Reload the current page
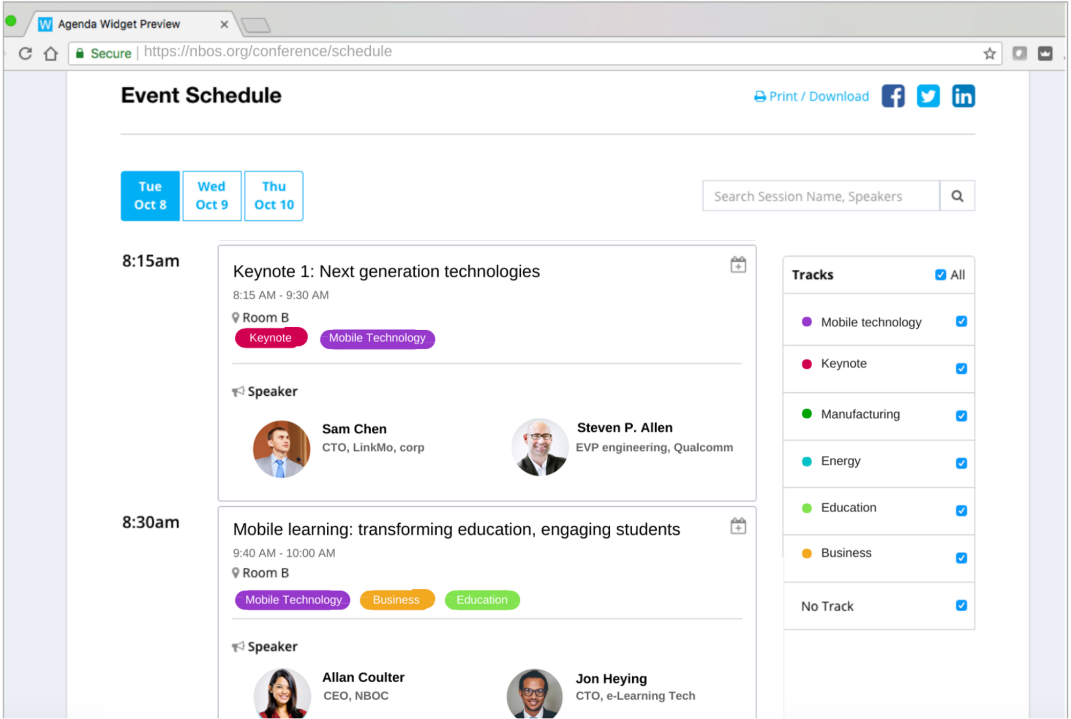The height and width of the screenshot is (719, 1071). click(x=25, y=53)
